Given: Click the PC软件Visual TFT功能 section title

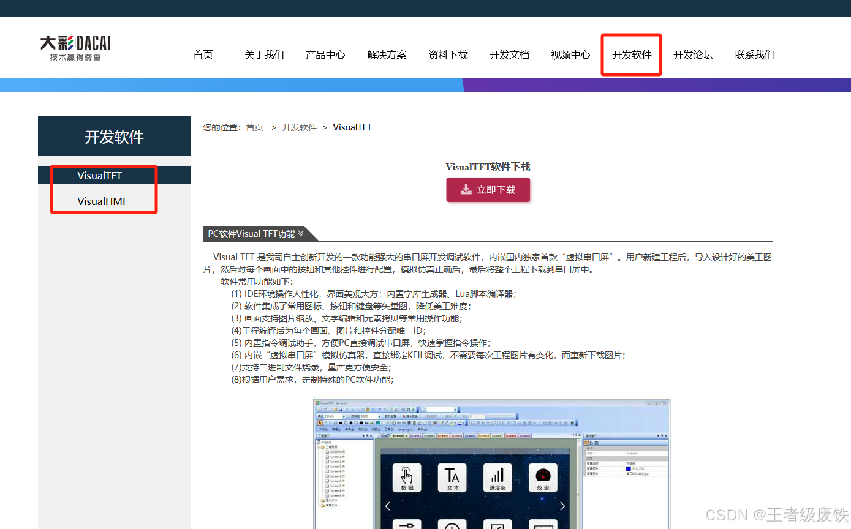Looking at the screenshot, I should [251, 234].
